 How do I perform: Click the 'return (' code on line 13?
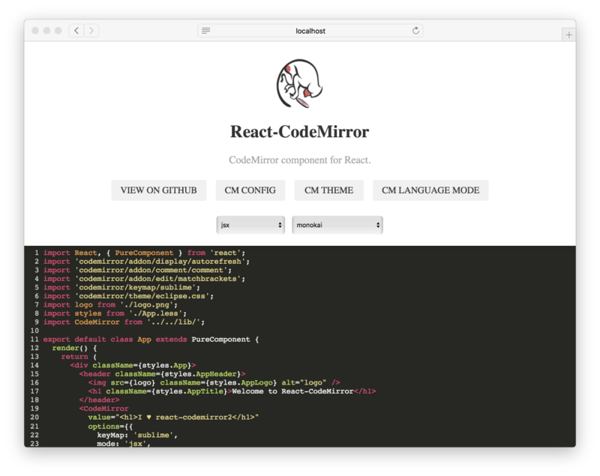tap(79, 357)
